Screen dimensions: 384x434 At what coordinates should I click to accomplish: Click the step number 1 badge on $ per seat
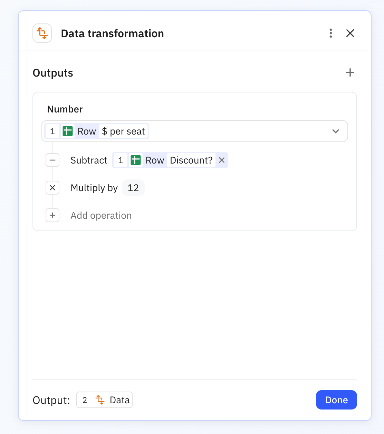[x=52, y=131]
